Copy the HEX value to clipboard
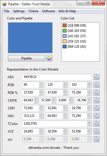This screenshot has width=107, height=156. 96,77
